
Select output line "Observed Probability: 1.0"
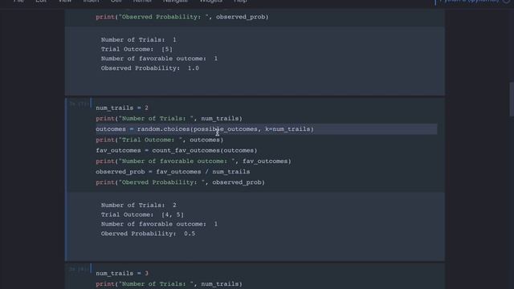pos(150,68)
